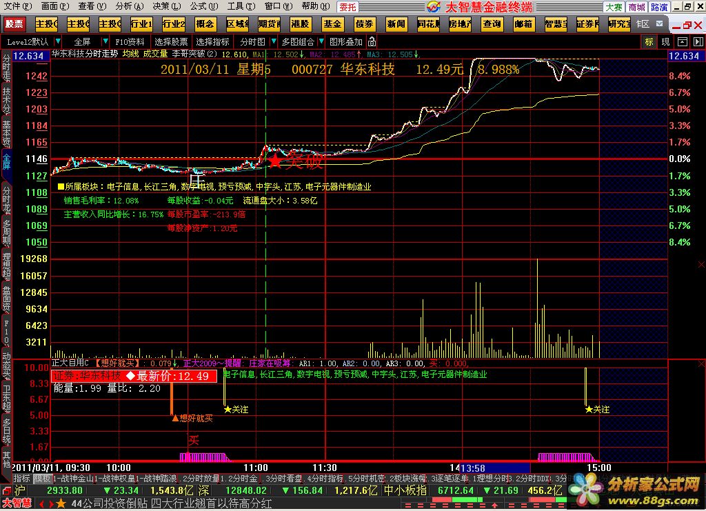
Task: Click the 新闻 toolbar button
Action: point(396,24)
